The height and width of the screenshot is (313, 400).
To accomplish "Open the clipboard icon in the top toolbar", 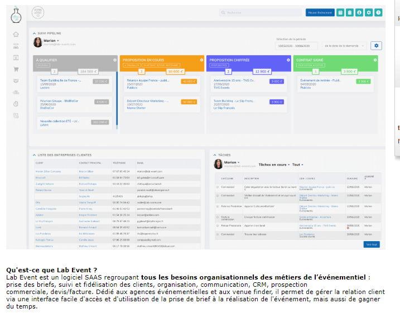I will tap(350, 12).
